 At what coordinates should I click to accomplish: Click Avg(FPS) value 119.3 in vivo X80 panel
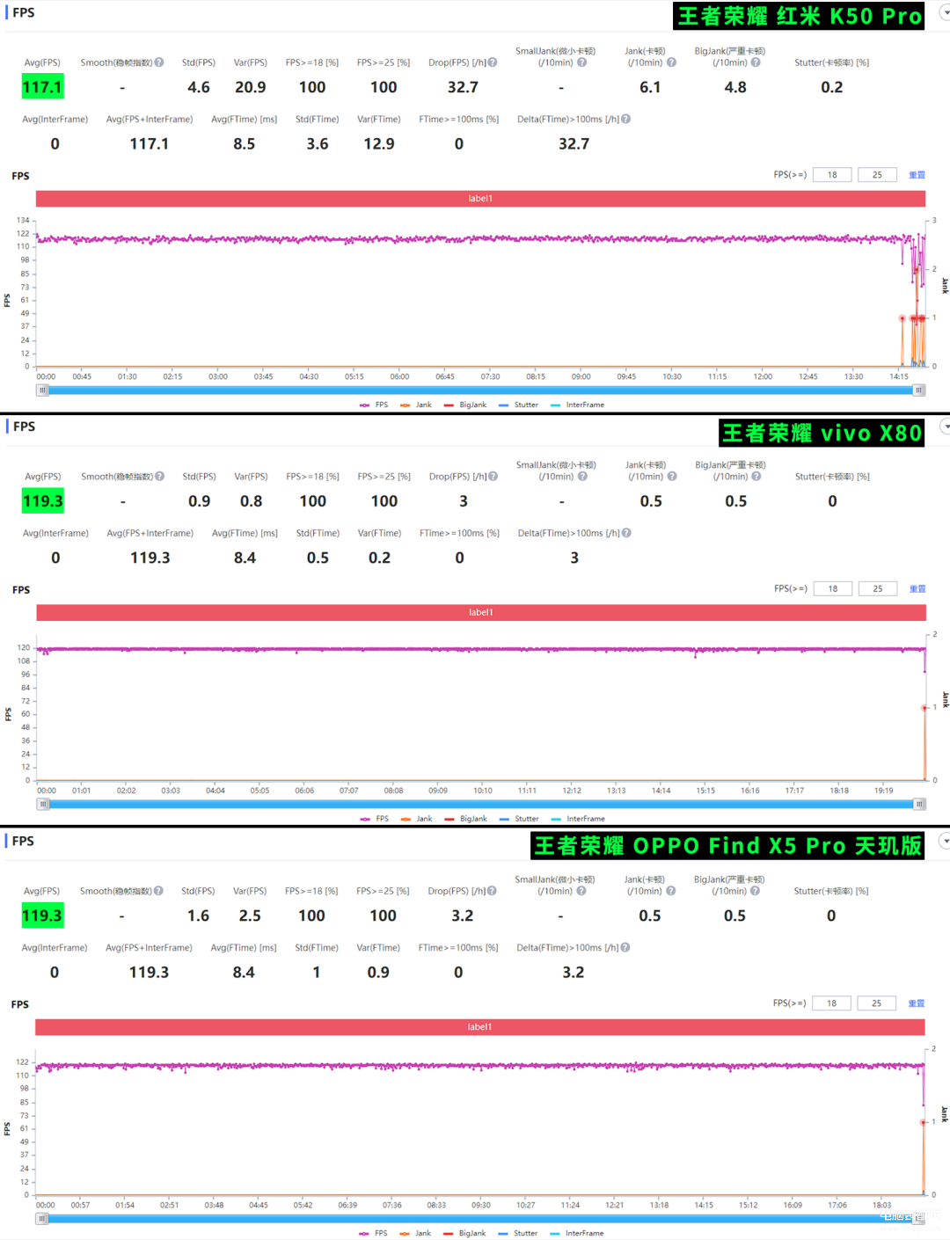(43, 501)
